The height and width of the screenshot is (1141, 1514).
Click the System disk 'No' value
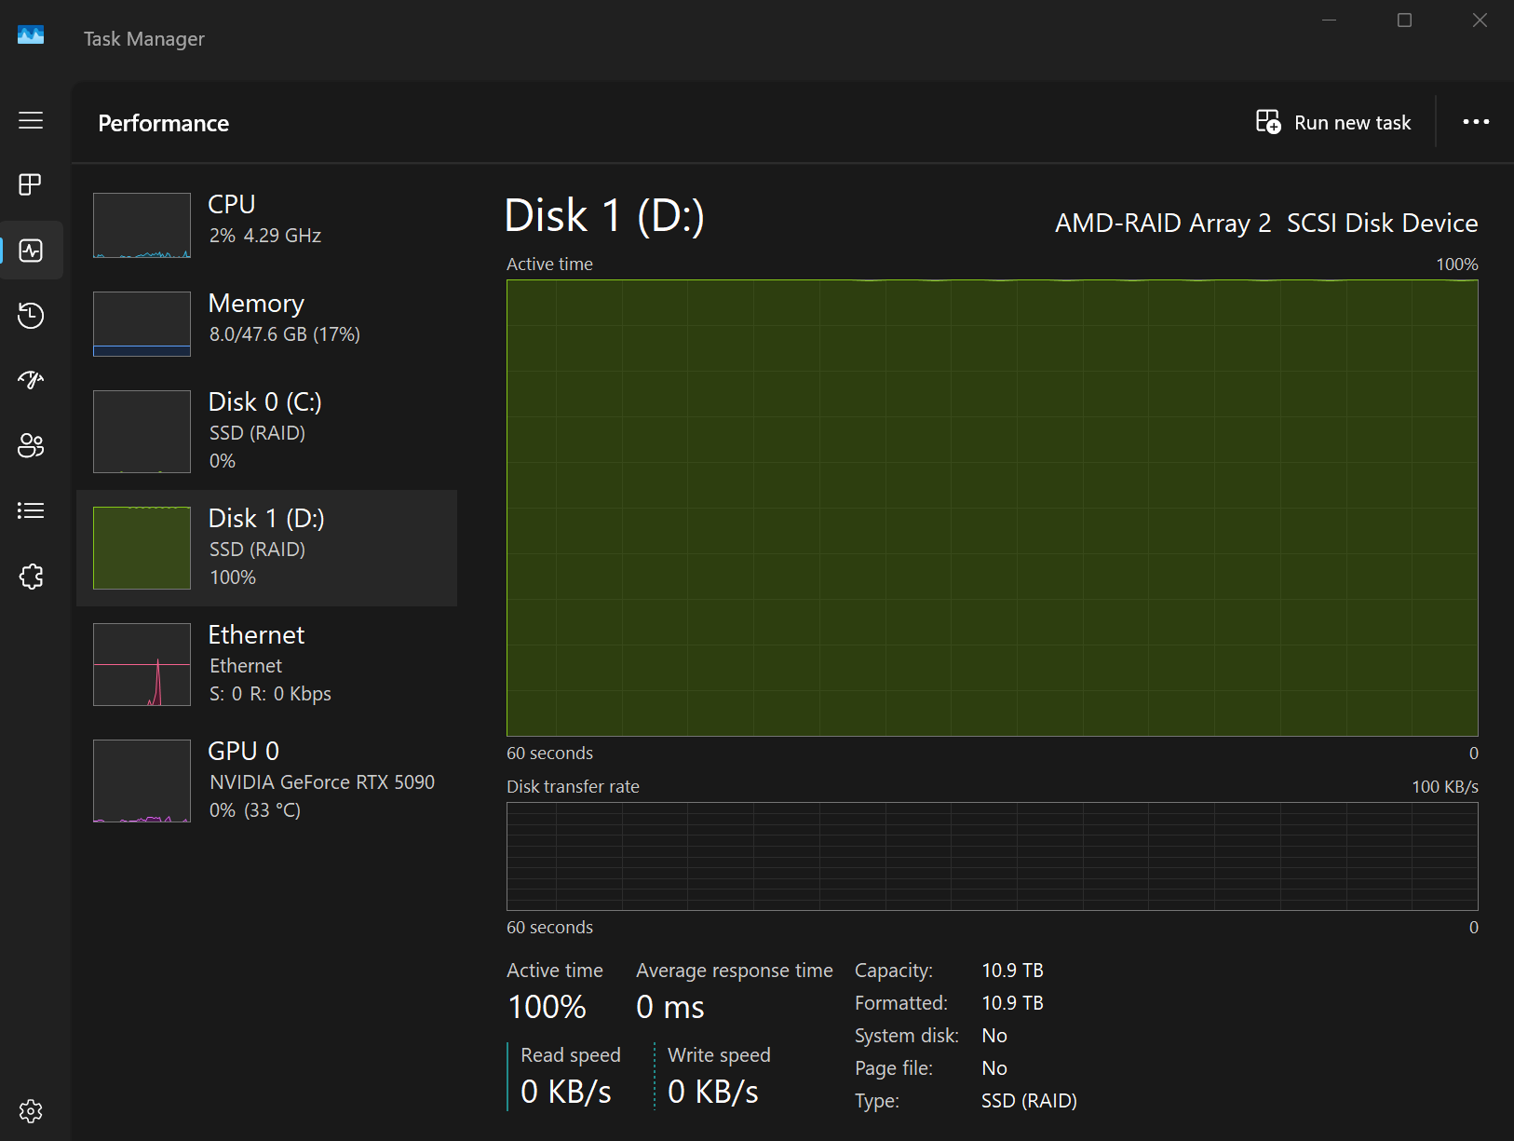[994, 1036]
